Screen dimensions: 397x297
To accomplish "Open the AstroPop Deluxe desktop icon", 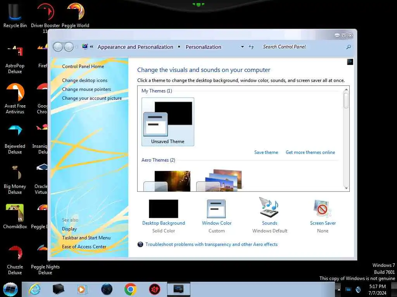I will [15, 60].
